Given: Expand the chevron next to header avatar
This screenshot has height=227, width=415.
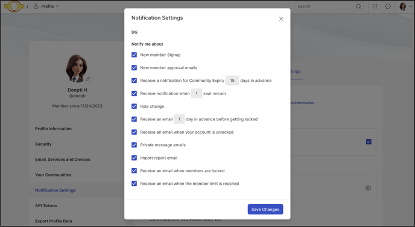Looking at the screenshot, I should pos(411,7).
